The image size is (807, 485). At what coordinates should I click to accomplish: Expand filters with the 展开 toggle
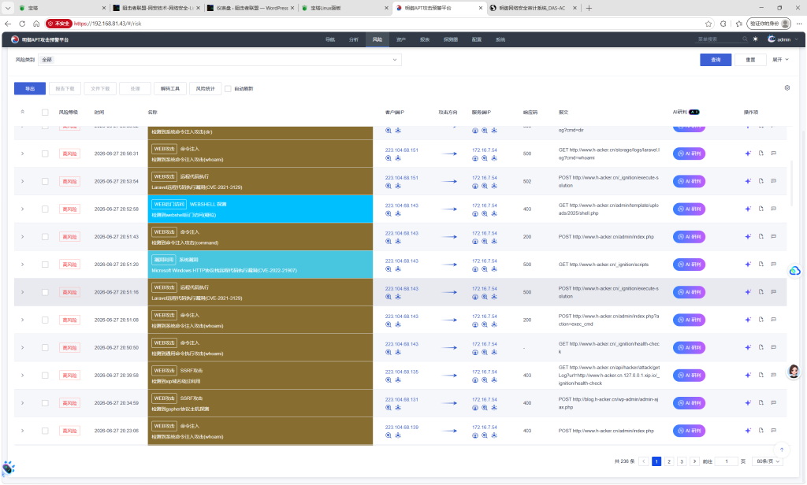point(780,60)
